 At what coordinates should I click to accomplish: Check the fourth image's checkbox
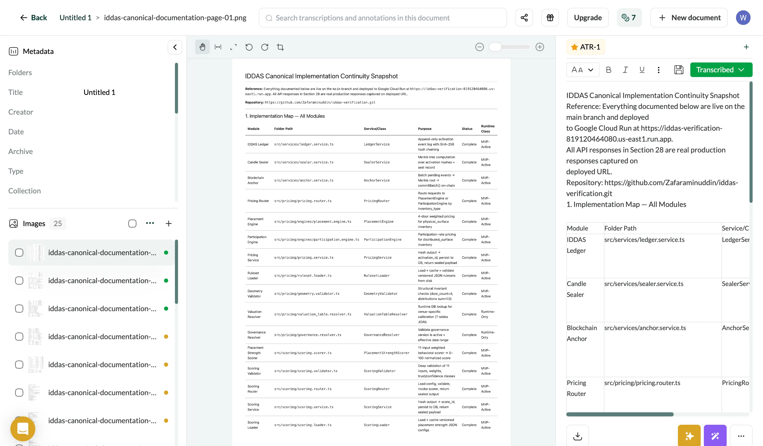(x=19, y=337)
